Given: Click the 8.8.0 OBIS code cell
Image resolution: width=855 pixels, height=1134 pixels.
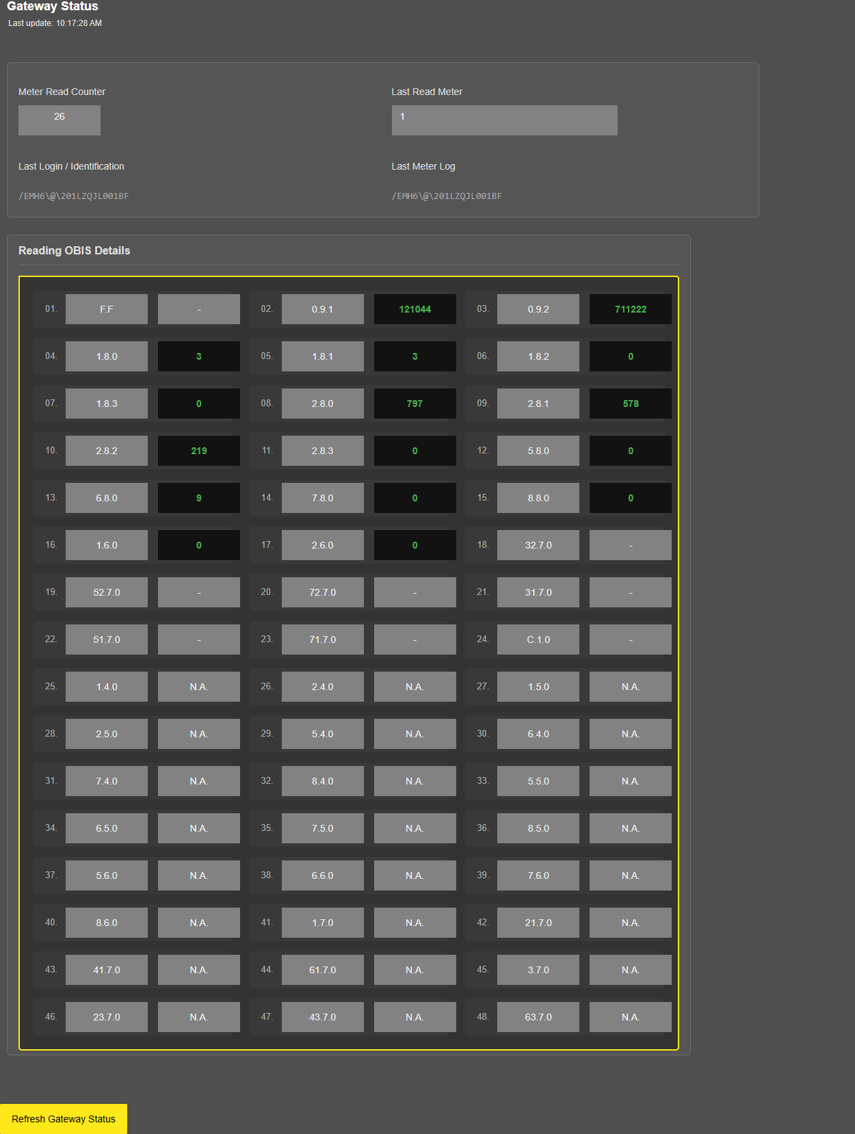Looking at the screenshot, I should coord(538,498).
